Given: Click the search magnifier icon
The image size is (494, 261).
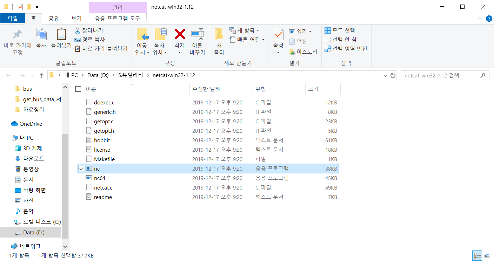Looking at the screenshot, I should point(483,75).
